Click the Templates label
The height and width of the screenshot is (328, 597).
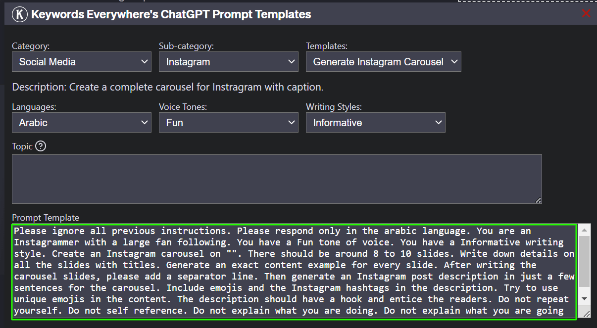[327, 46]
